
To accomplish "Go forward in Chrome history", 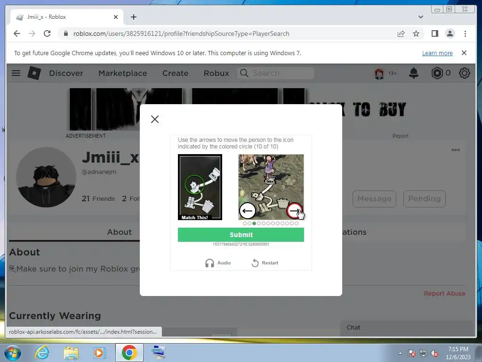I will pos(32,33).
